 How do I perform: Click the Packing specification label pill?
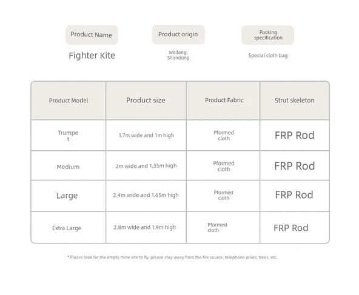point(267,35)
